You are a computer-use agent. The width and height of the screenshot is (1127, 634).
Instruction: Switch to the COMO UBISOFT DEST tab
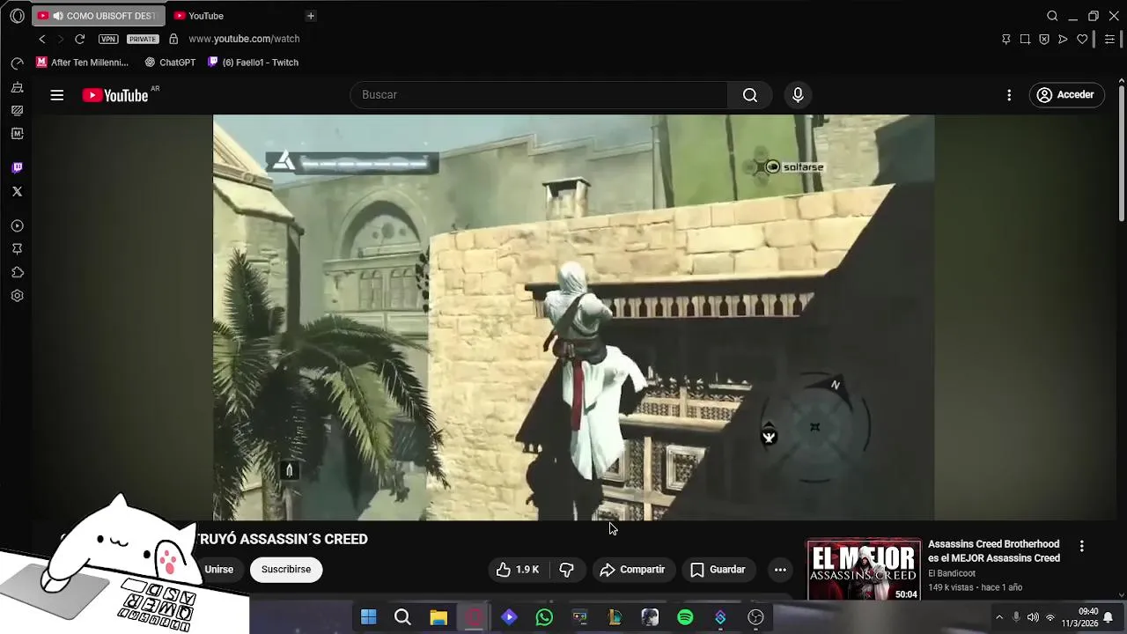pos(98,16)
